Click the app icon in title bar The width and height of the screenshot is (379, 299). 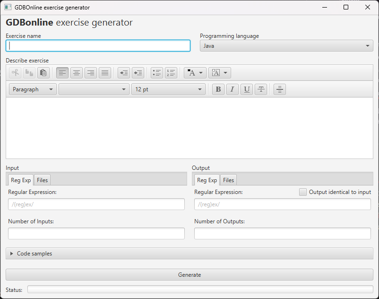coord(8,7)
